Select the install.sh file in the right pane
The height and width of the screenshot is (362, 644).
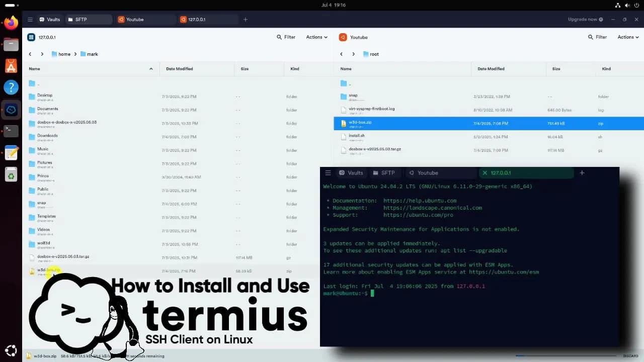[x=357, y=136]
